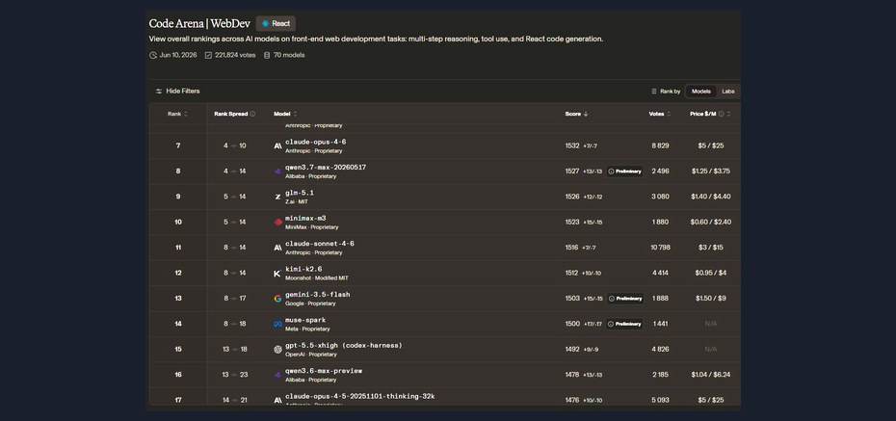Click N/A price in muse-spark row
896x421 pixels.
[710, 324]
